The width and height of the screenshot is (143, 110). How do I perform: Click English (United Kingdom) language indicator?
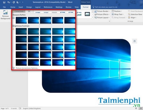pyautogui.click(x=32, y=108)
